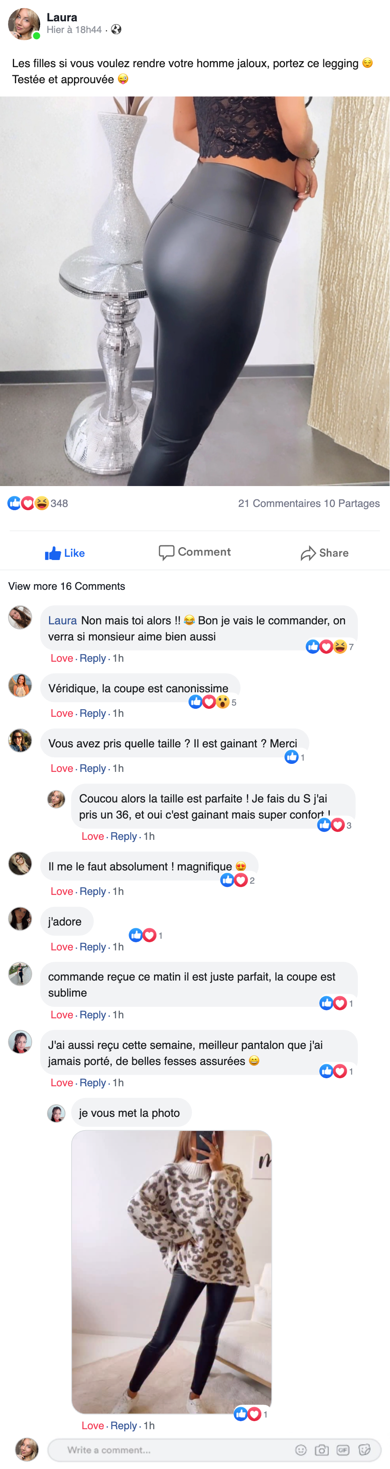Open the leopard sweater photo in comments

pyautogui.click(x=172, y=1272)
